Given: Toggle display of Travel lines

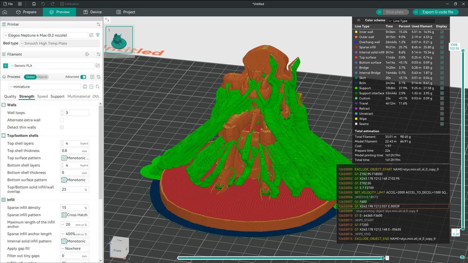Looking at the screenshot, I should [442, 103].
